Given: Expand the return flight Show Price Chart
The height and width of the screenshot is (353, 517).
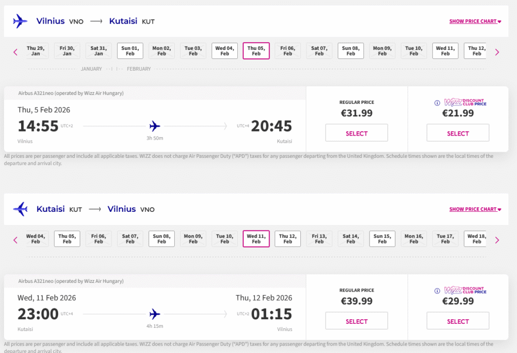Looking at the screenshot, I should point(475,209).
